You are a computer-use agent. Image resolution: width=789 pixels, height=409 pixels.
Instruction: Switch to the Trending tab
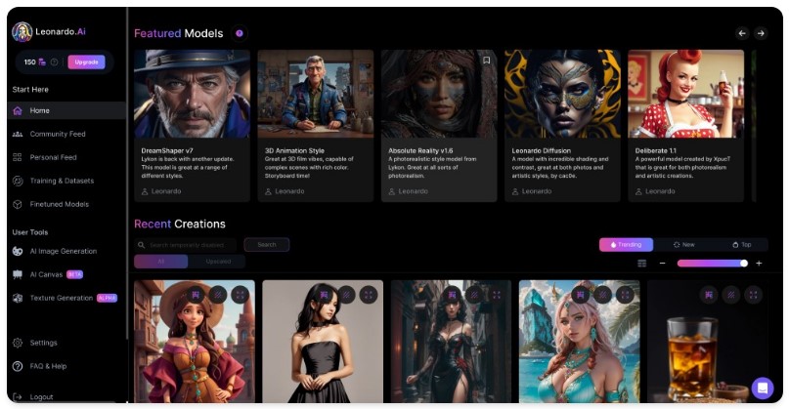coord(626,245)
